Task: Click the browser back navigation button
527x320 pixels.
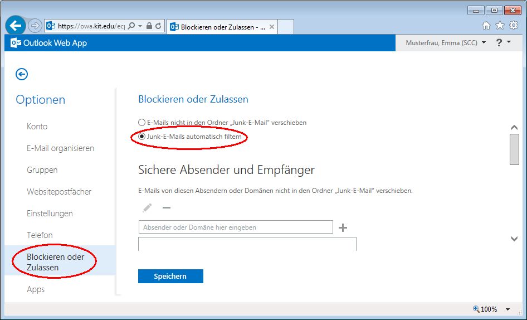Action: point(16,26)
